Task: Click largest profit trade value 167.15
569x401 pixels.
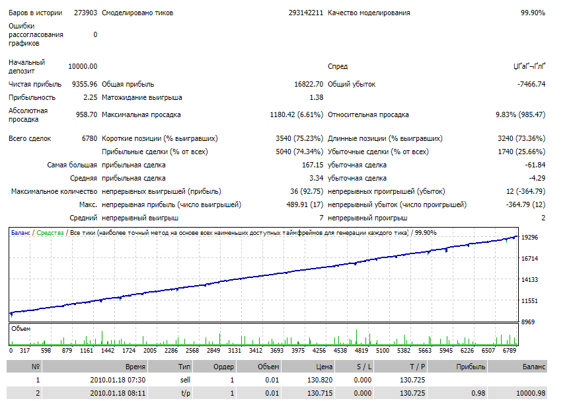Action: pyautogui.click(x=313, y=165)
